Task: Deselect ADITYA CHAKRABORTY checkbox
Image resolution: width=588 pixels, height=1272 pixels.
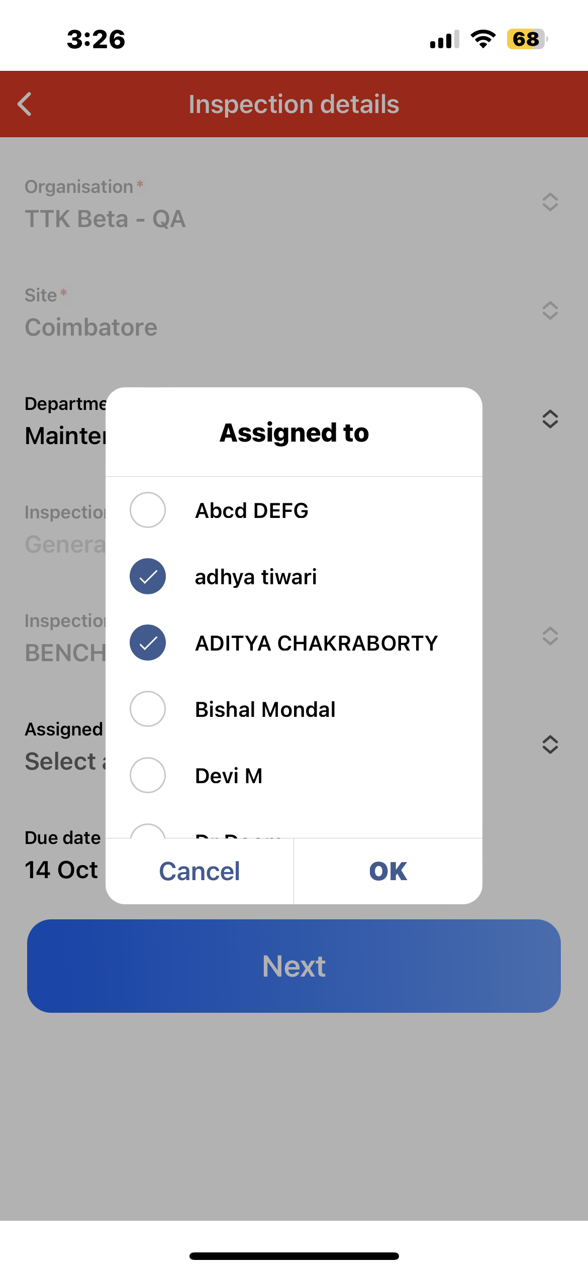Action: tap(148, 643)
